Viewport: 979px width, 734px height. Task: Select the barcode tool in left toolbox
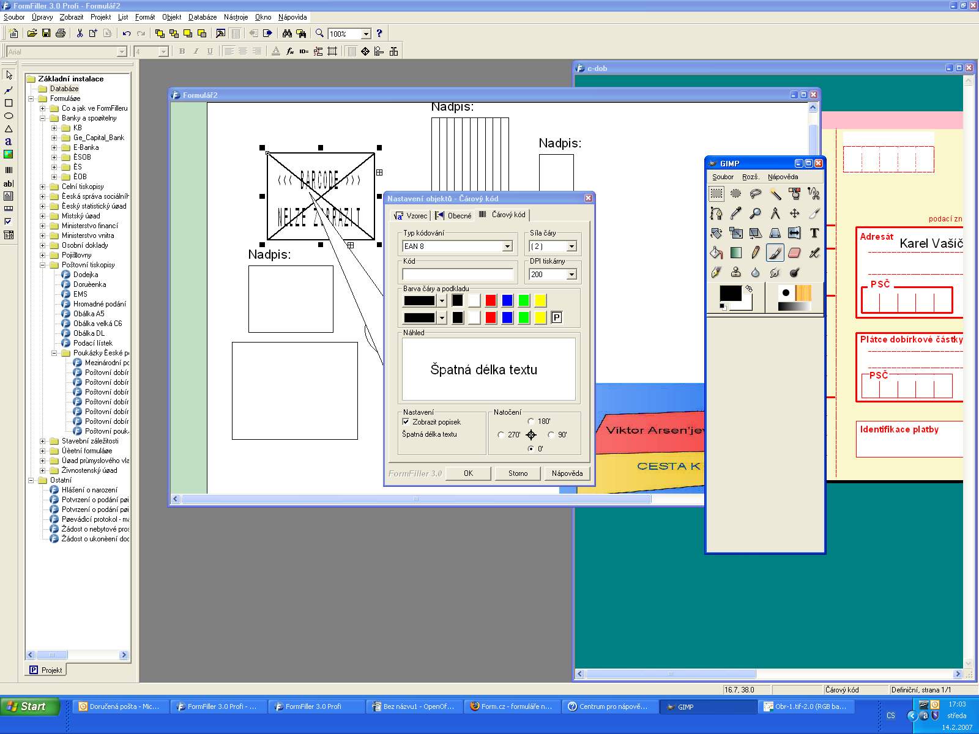point(9,170)
